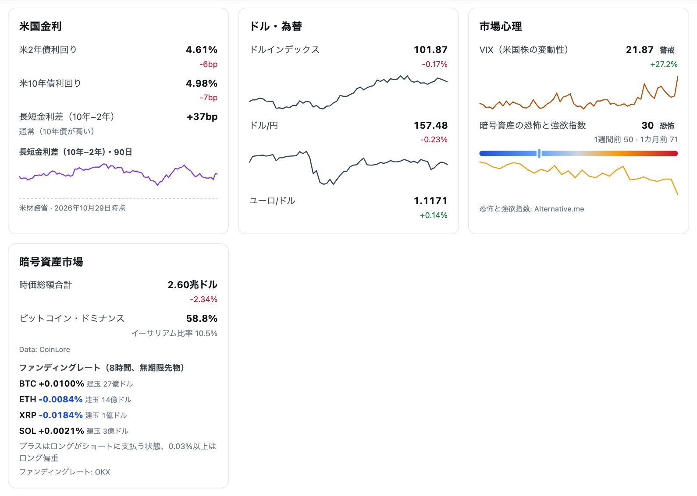
Task: Click the brown VIX sparkline chart
Action: (579, 92)
